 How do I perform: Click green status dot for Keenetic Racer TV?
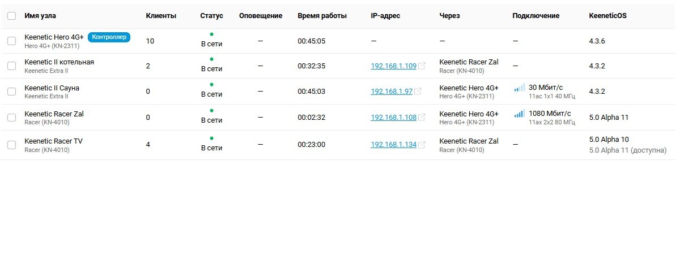pyautogui.click(x=211, y=138)
